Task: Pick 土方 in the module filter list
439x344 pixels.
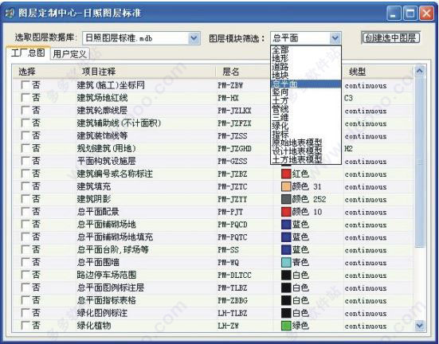Action: tap(306, 100)
